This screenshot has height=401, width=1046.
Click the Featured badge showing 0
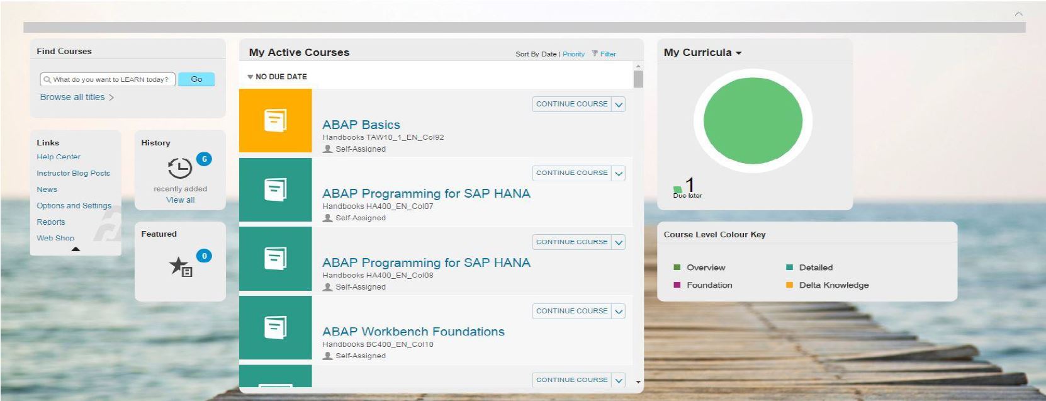[204, 256]
